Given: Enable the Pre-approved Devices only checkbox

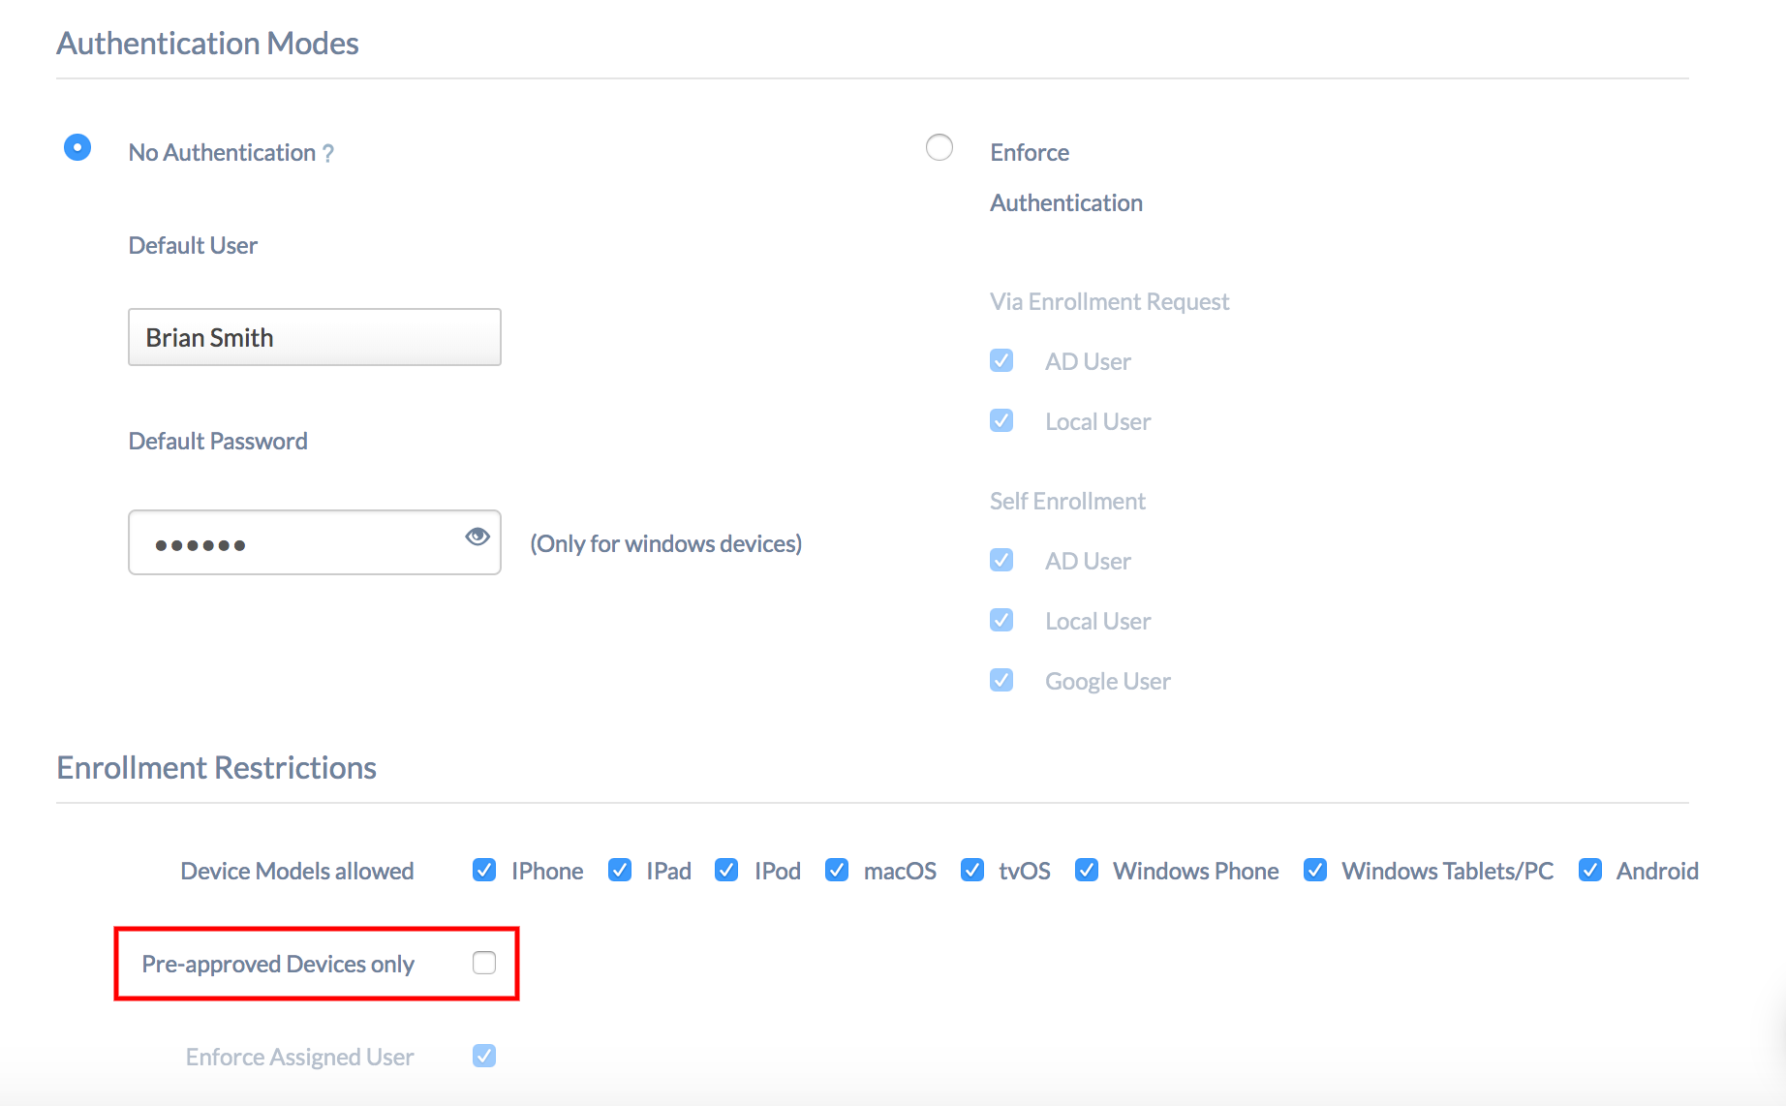Looking at the screenshot, I should click(x=484, y=963).
